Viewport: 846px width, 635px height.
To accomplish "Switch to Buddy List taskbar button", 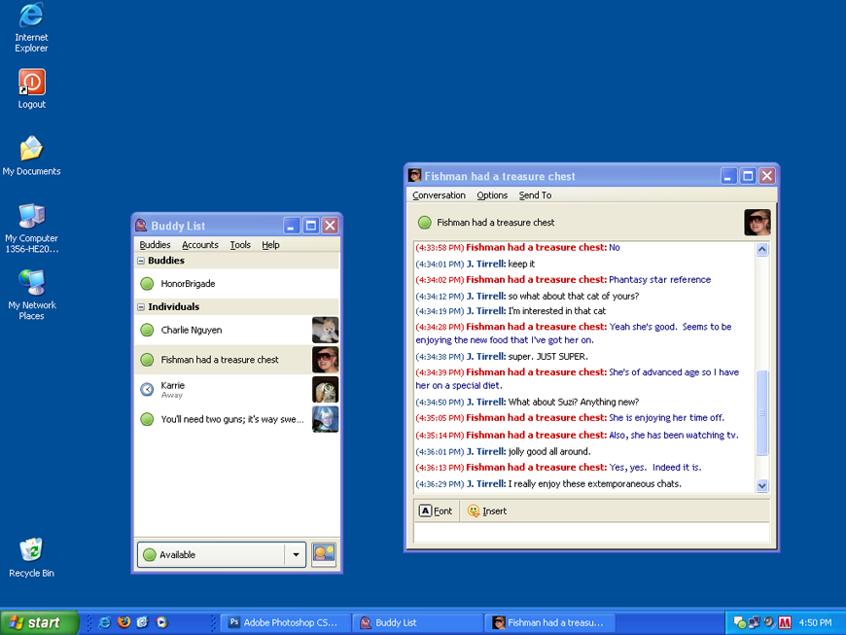I will (x=417, y=622).
